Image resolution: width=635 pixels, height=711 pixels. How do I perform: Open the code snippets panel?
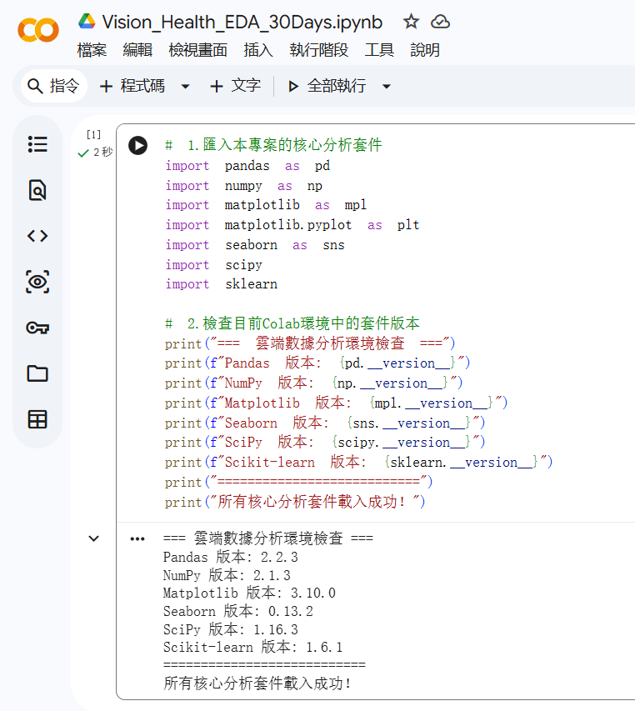[37, 236]
